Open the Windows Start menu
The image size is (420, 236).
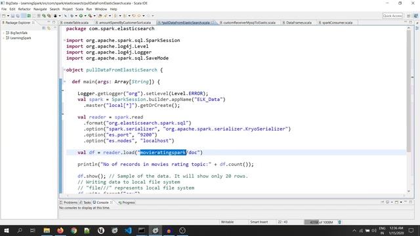point(6,230)
